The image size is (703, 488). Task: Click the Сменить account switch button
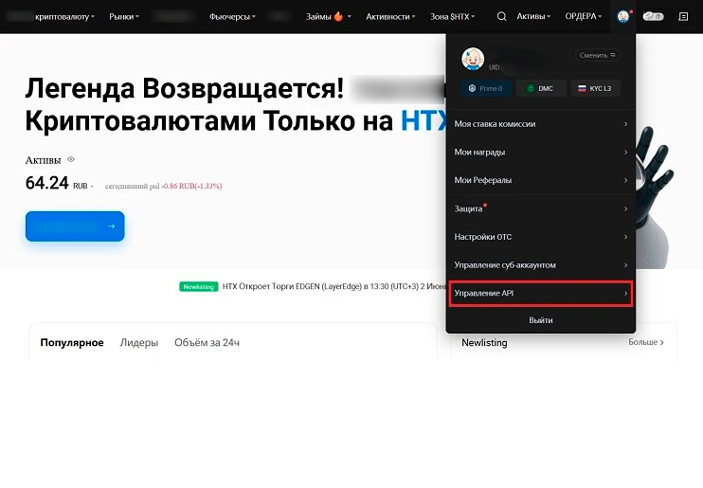[x=599, y=55]
